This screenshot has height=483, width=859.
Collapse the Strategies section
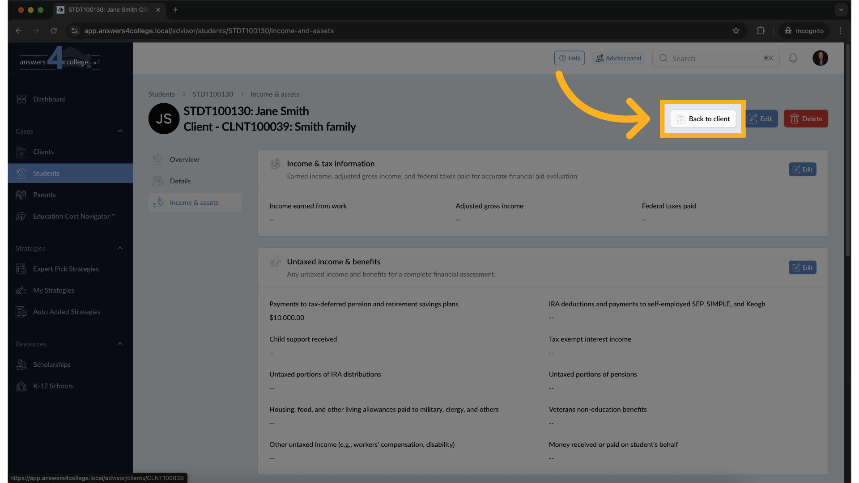[120, 248]
